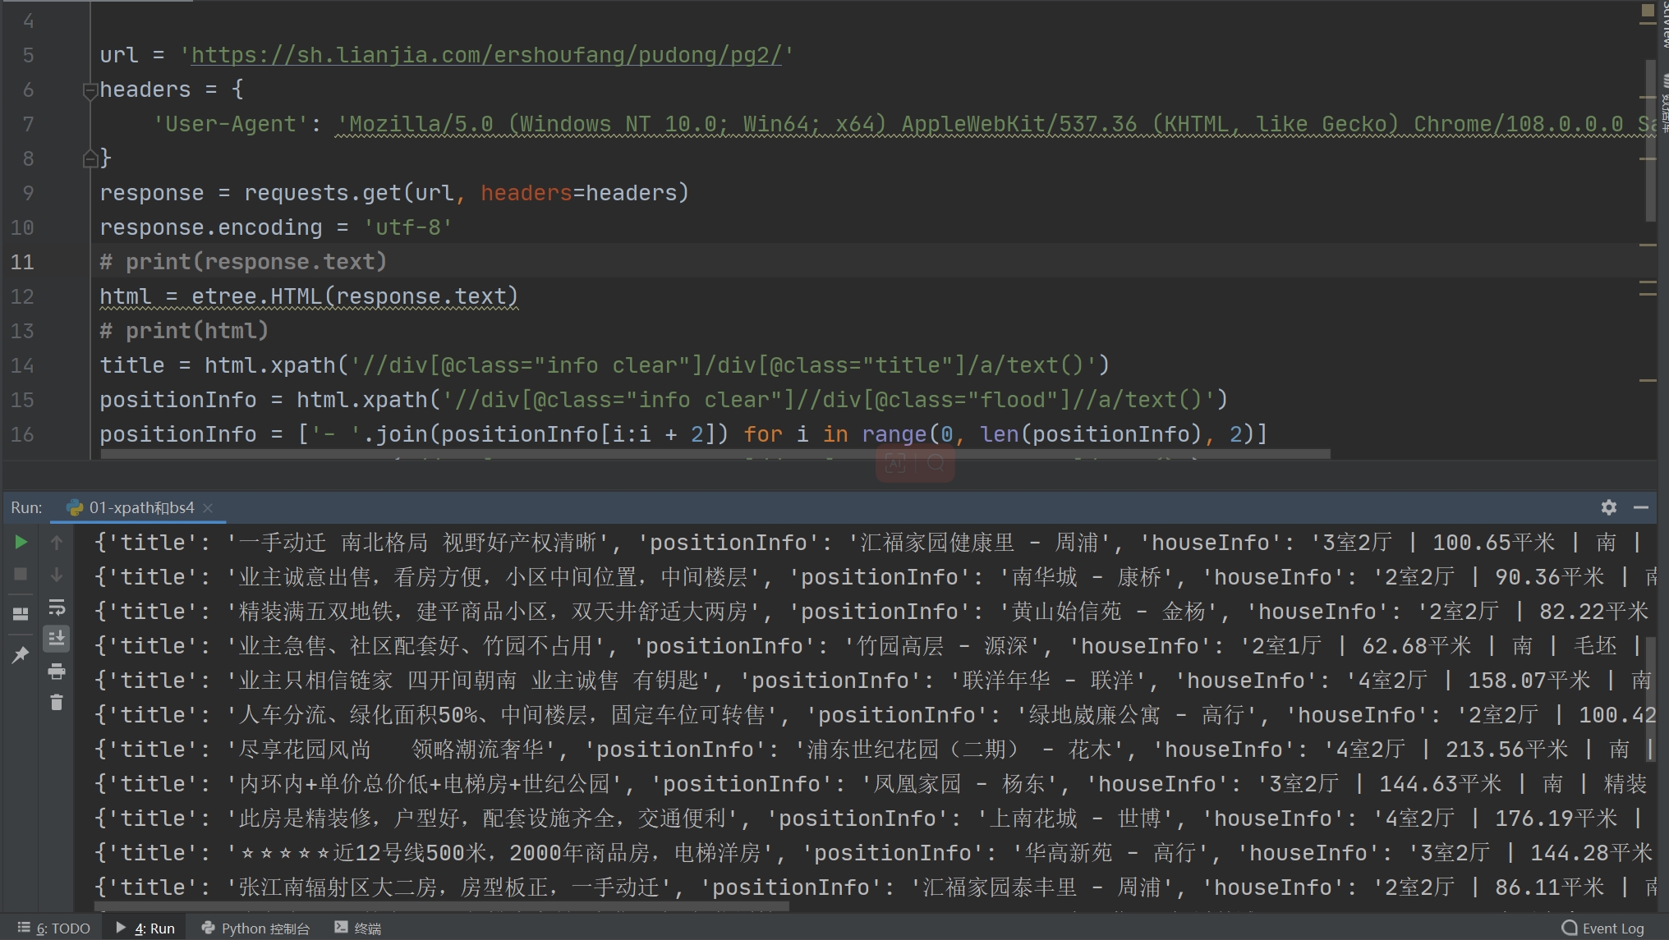
Task: Click output row with 竹园高层 - 源深
Action: coord(874,646)
